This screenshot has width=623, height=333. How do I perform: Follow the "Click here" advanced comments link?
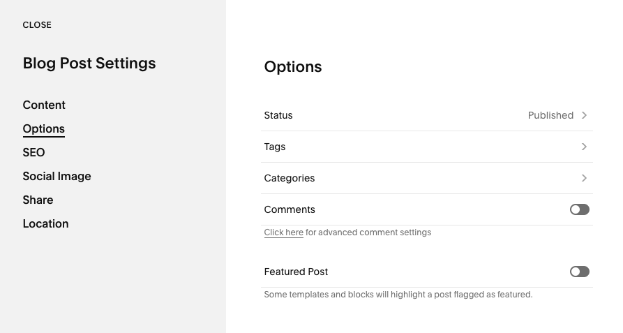tap(283, 232)
